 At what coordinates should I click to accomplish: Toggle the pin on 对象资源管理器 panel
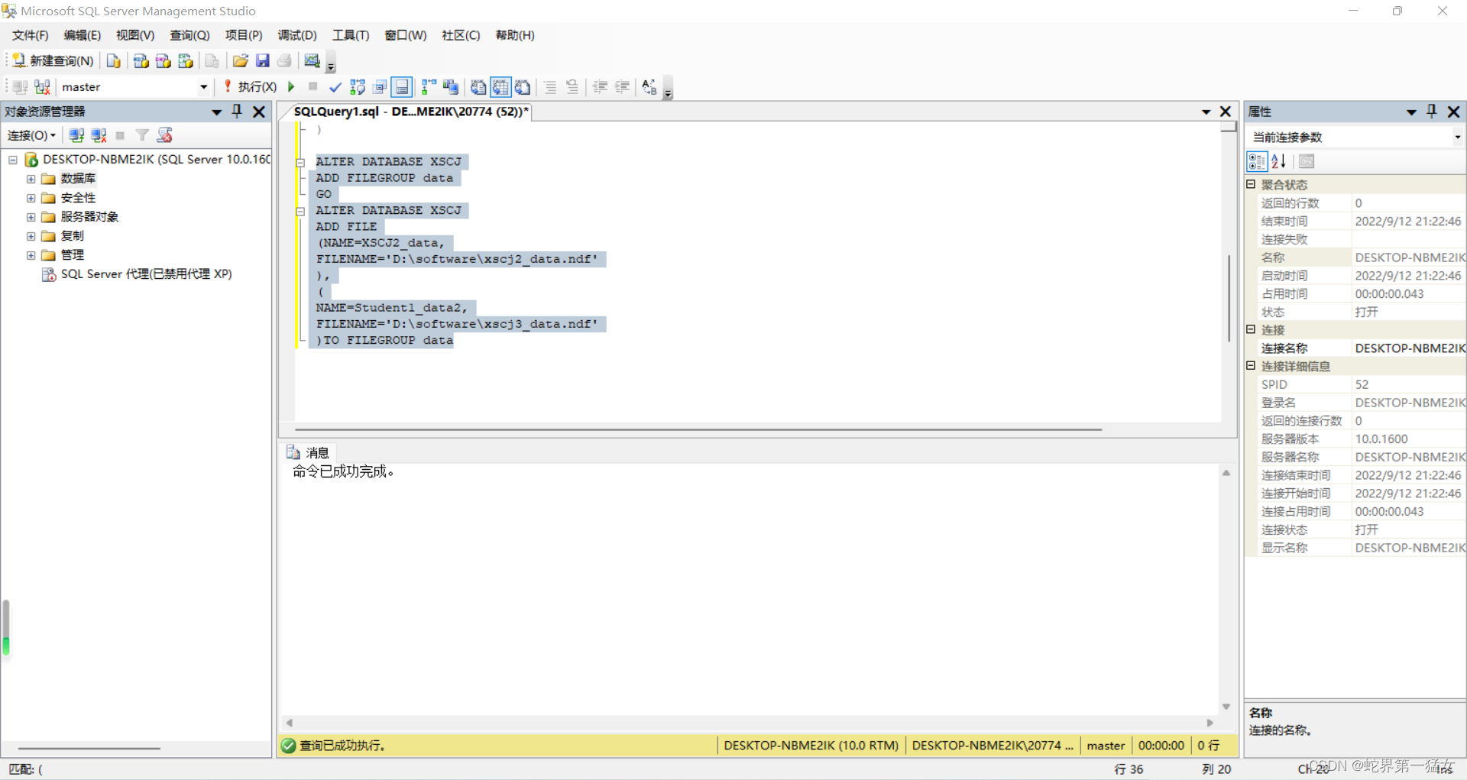point(237,112)
